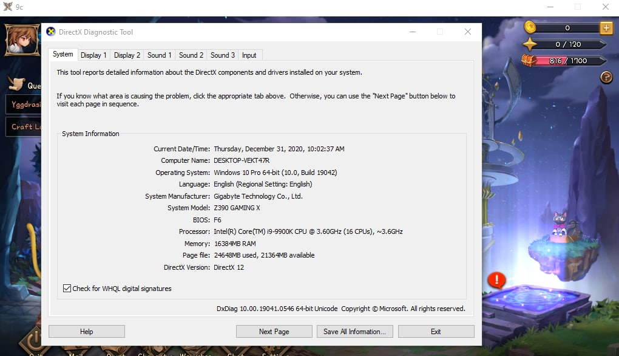Click the quest scroll icon in game

16,83
